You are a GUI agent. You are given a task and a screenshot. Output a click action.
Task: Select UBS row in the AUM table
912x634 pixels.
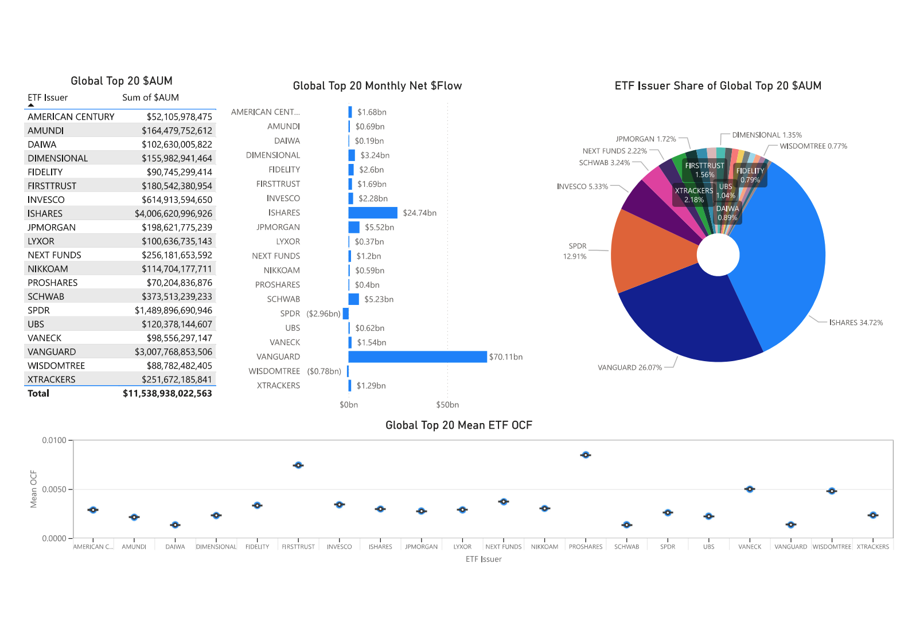[120, 324]
